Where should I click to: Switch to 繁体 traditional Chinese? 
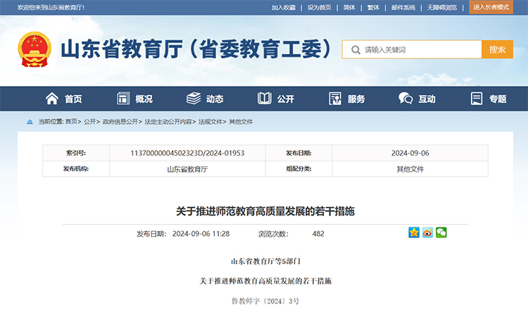click(373, 7)
